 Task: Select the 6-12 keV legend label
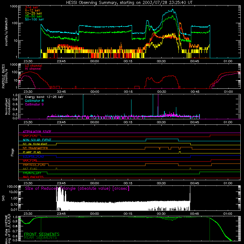tap(33, 10)
